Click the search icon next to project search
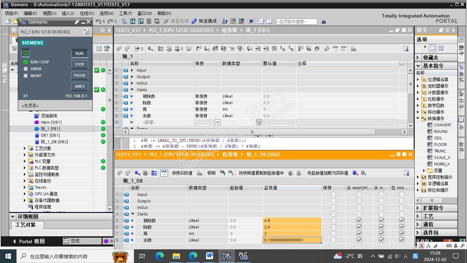467x263 pixels. (323, 22)
